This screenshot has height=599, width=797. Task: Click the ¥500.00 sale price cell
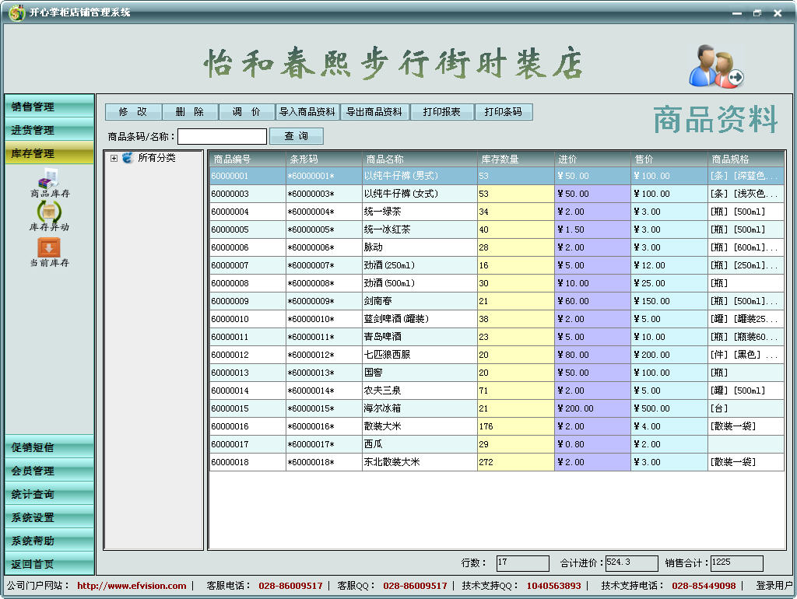pyautogui.click(x=669, y=408)
